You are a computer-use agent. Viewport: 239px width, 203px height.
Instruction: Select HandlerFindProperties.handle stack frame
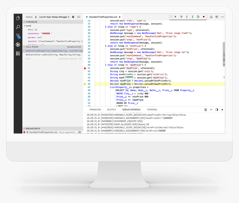[53, 51]
